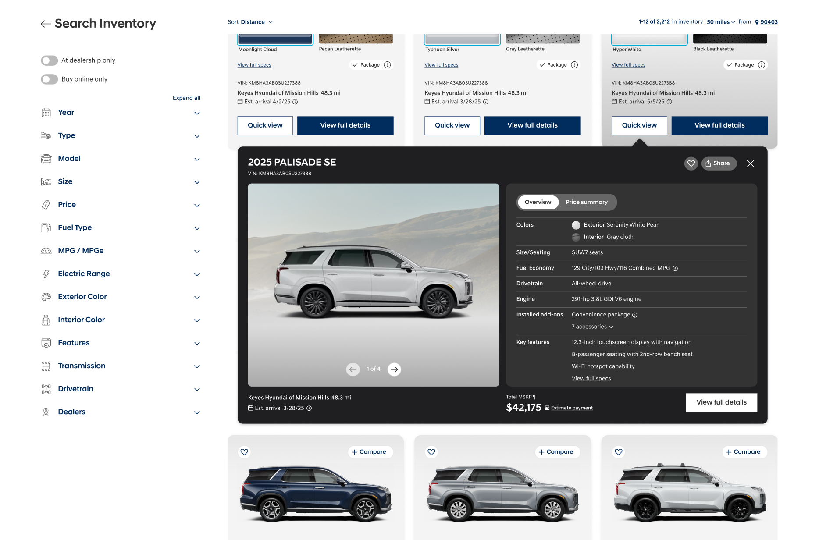Open the 50 miles radius dropdown
The width and height of the screenshot is (819, 540).
721,22
